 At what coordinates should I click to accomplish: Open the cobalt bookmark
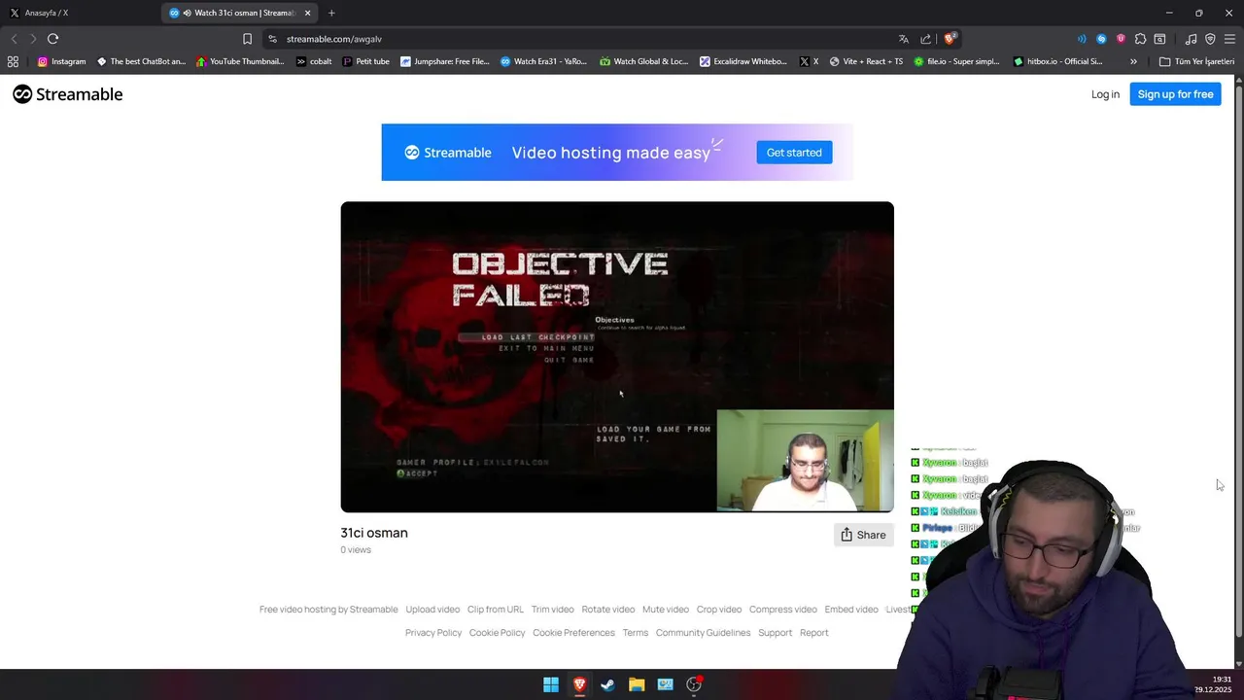pyautogui.click(x=314, y=61)
